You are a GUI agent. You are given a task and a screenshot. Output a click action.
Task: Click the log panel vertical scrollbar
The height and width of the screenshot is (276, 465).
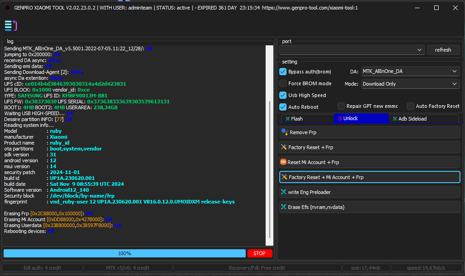point(270,169)
